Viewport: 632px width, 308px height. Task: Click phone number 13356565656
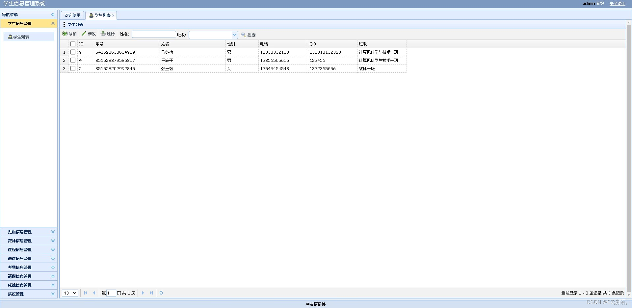[x=275, y=60]
